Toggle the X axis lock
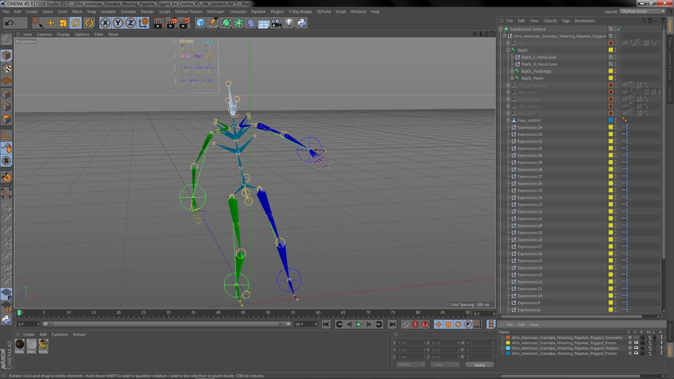 [105, 23]
